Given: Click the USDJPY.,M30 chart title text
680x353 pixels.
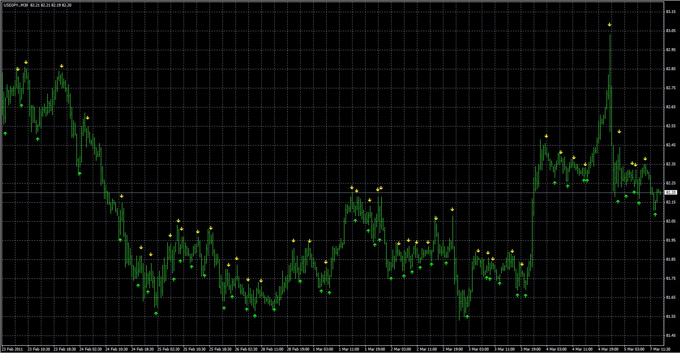Looking at the screenshot, I should pos(16,5).
